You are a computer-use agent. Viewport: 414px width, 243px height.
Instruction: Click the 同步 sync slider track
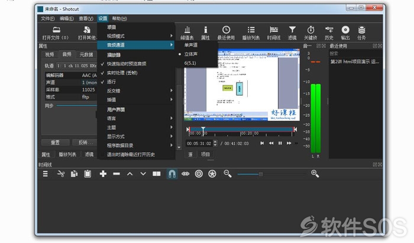click(x=76, y=106)
